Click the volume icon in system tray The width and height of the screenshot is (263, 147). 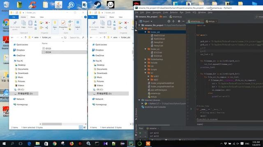click(238, 143)
